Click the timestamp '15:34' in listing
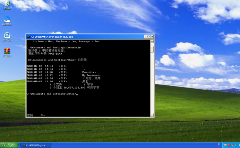The height and width of the screenshot is (148, 240). (x=49, y=82)
